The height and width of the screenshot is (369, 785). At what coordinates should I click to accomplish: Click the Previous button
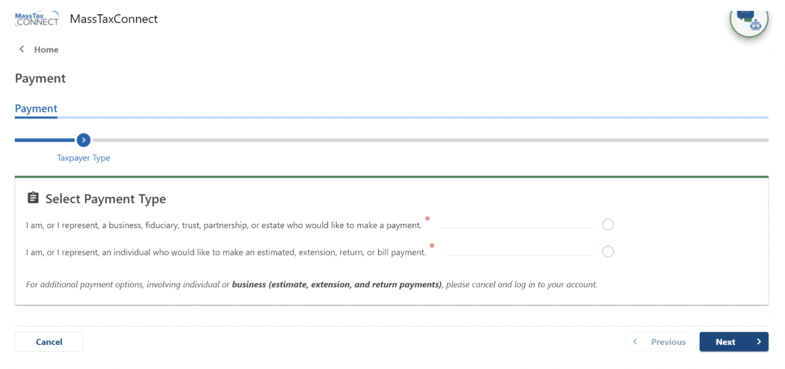(x=660, y=342)
